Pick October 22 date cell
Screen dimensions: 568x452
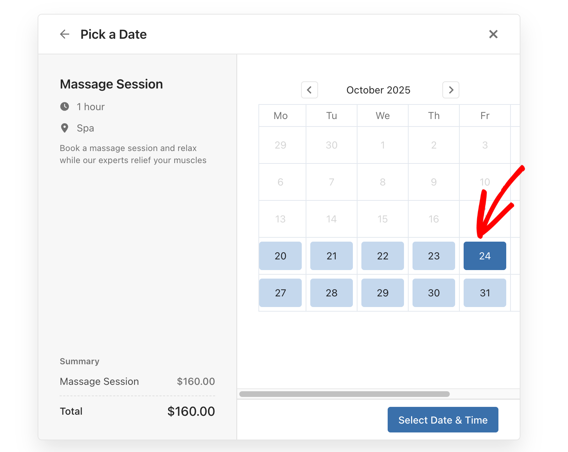click(383, 256)
